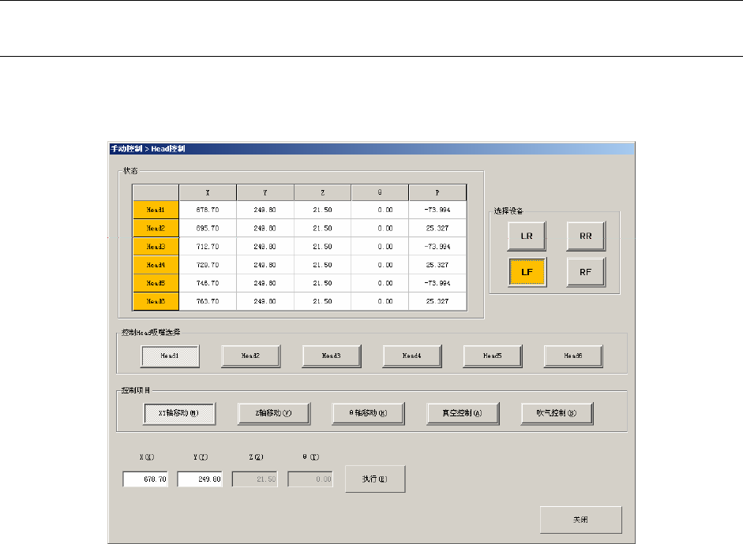Screen dimensions: 743x544
Task: Select θ轴移动 control item
Action: tap(369, 413)
